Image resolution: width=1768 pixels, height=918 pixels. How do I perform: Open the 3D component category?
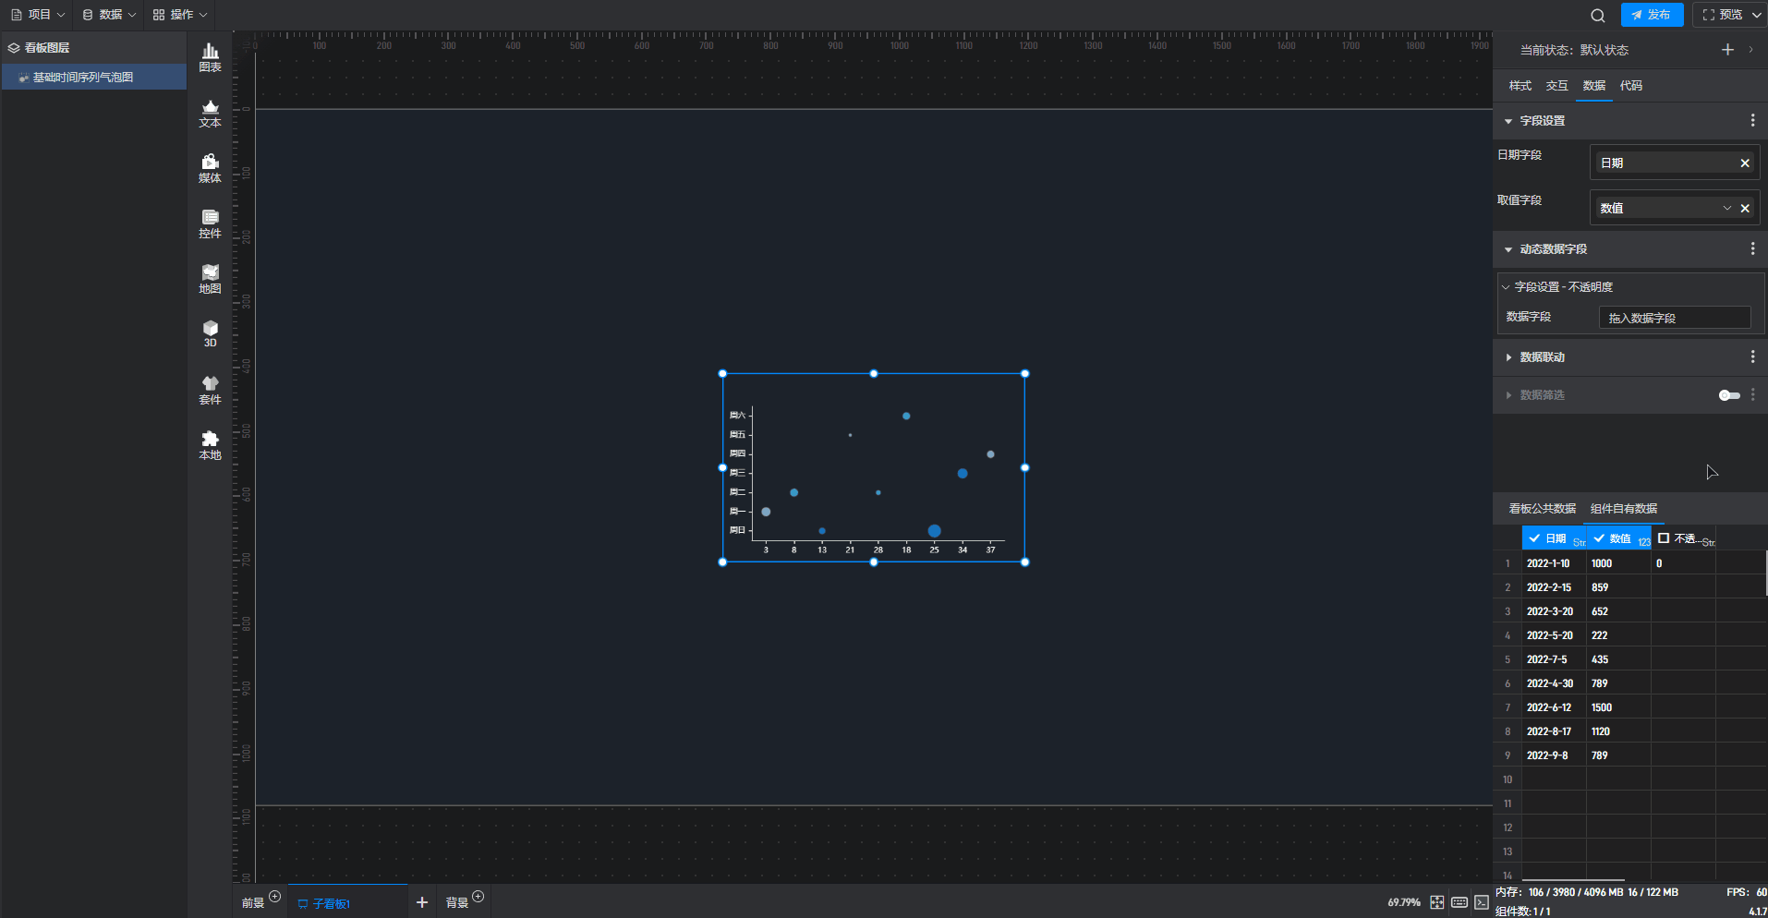point(210,333)
